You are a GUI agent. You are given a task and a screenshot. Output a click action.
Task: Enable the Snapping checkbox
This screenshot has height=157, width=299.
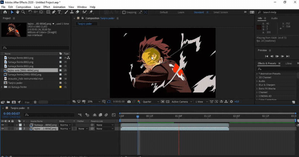pos(124,12)
